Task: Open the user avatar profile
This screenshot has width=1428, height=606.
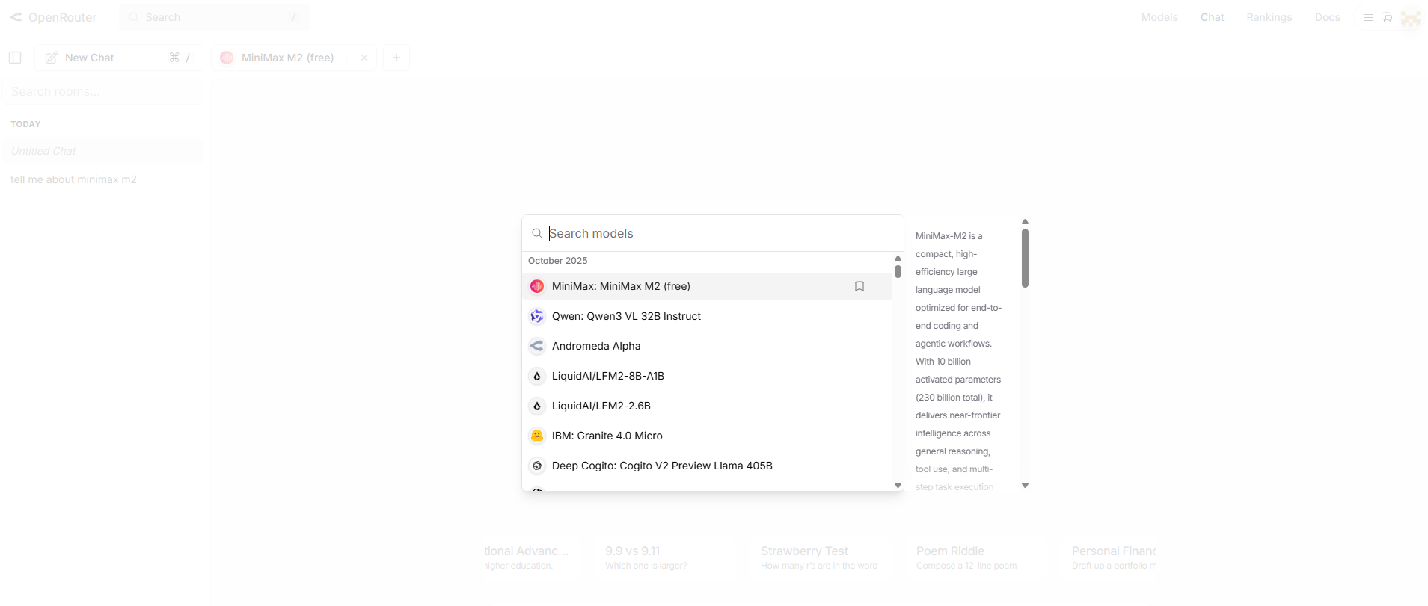Action: [x=1410, y=18]
